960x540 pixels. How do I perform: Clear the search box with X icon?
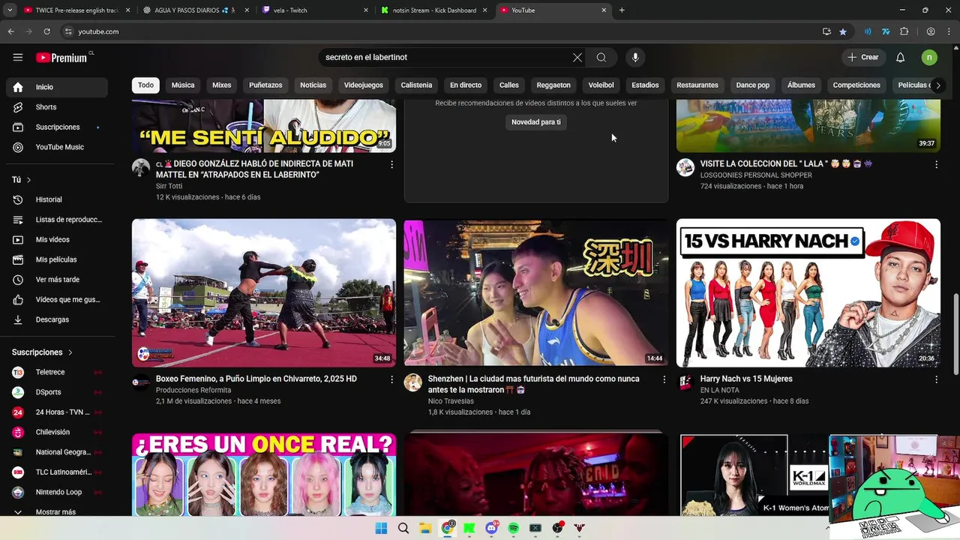(577, 57)
